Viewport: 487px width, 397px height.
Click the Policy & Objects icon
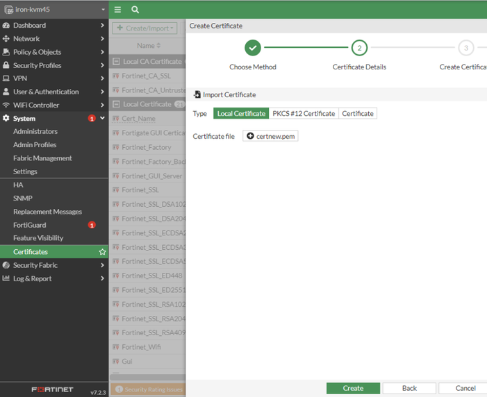point(6,52)
